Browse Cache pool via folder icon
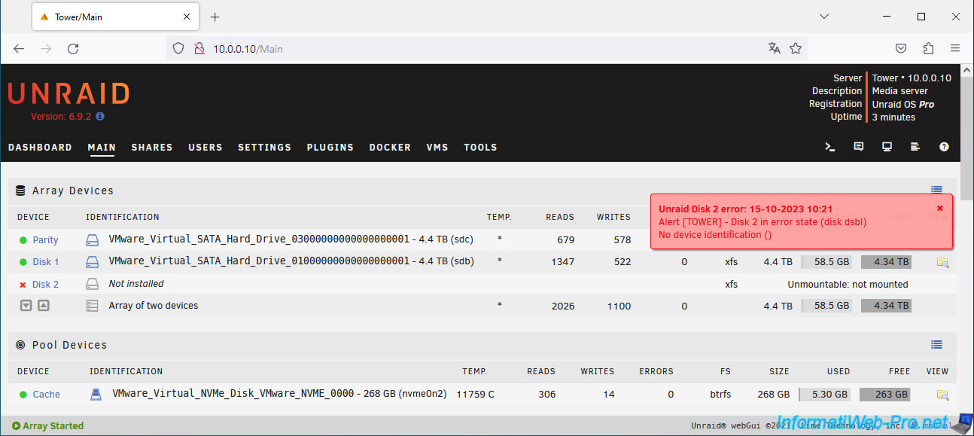Image resolution: width=974 pixels, height=436 pixels. click(942, 395)
